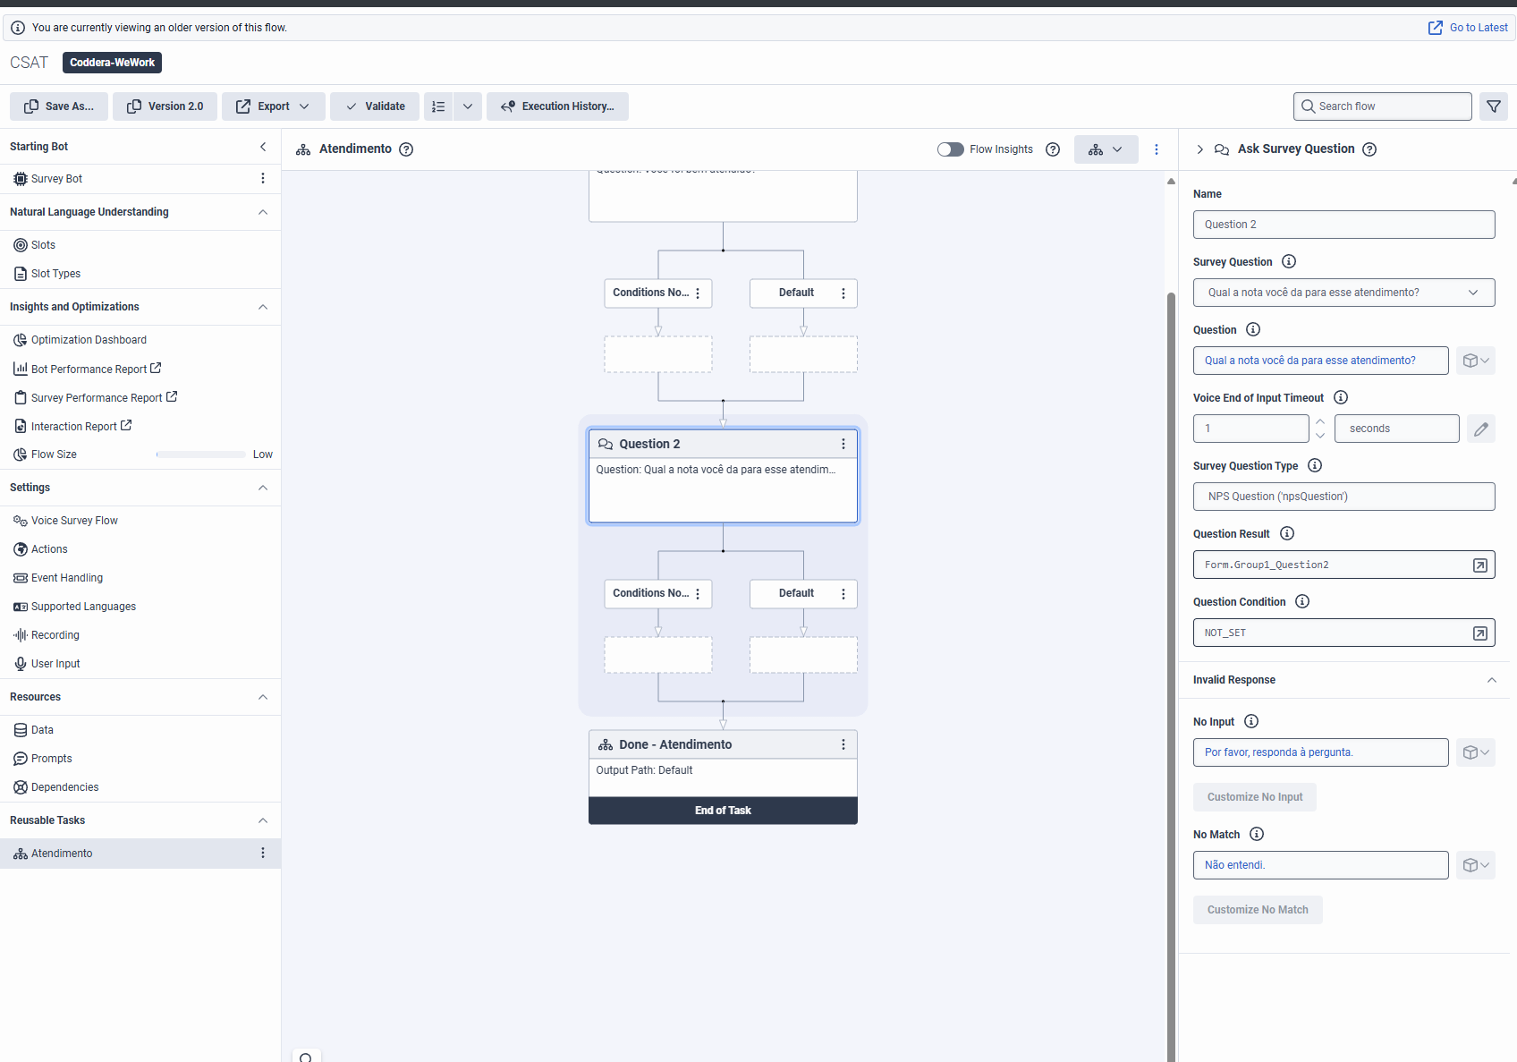Click the numbered list view icon
Screen dimensions: 1517x1062
438,106
